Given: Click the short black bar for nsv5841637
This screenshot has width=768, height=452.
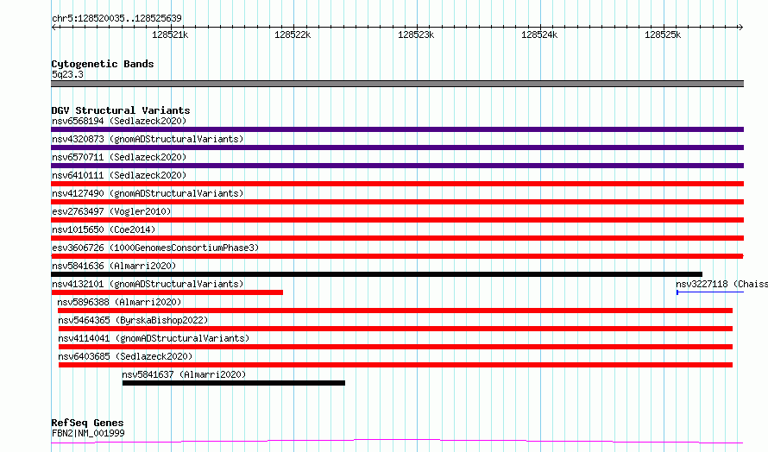Looking at the screenshot, I should 234,383.
